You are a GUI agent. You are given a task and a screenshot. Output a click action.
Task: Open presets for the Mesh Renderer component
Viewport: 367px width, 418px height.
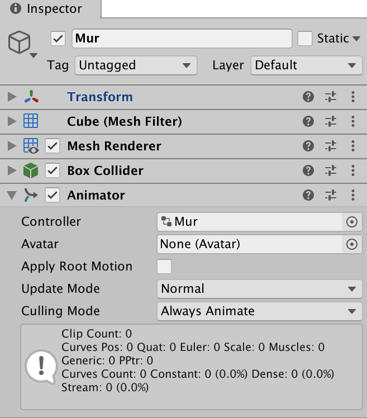click(x=331, y=146)
